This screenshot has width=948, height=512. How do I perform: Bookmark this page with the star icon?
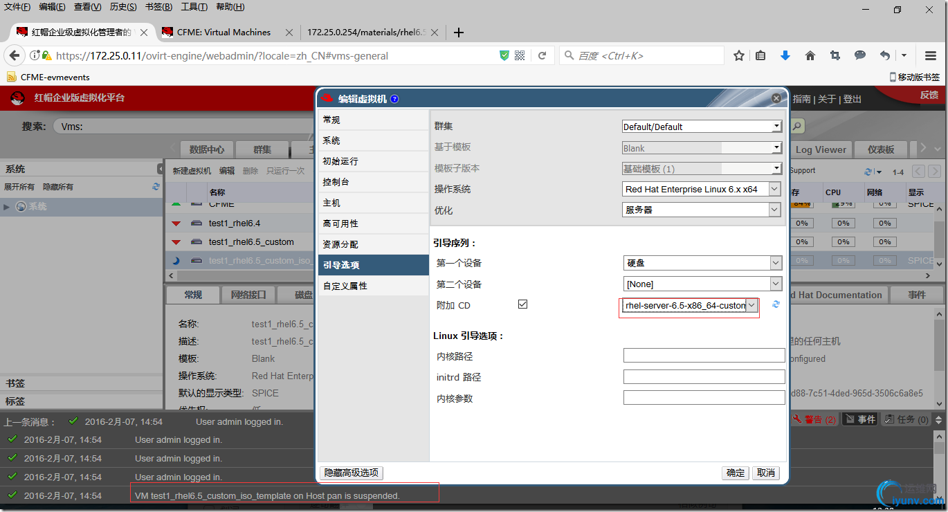[739, 55]
